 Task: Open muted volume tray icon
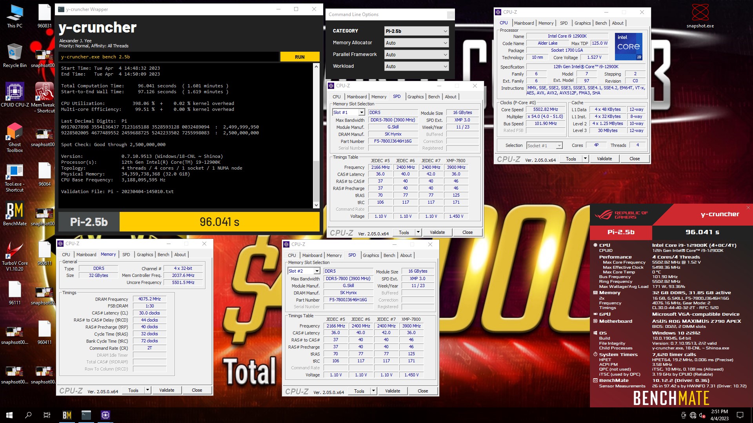pos(702,415)
